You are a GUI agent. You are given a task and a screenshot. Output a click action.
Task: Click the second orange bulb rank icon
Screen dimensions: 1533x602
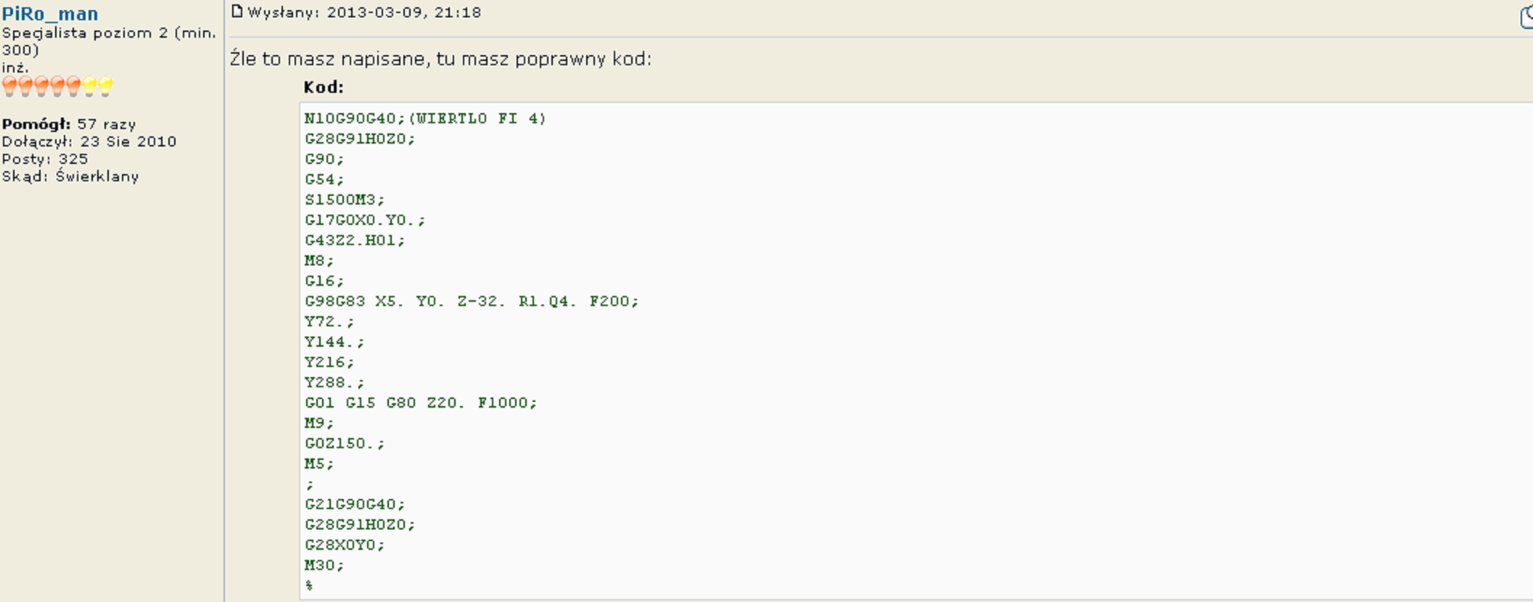point(25,86)
